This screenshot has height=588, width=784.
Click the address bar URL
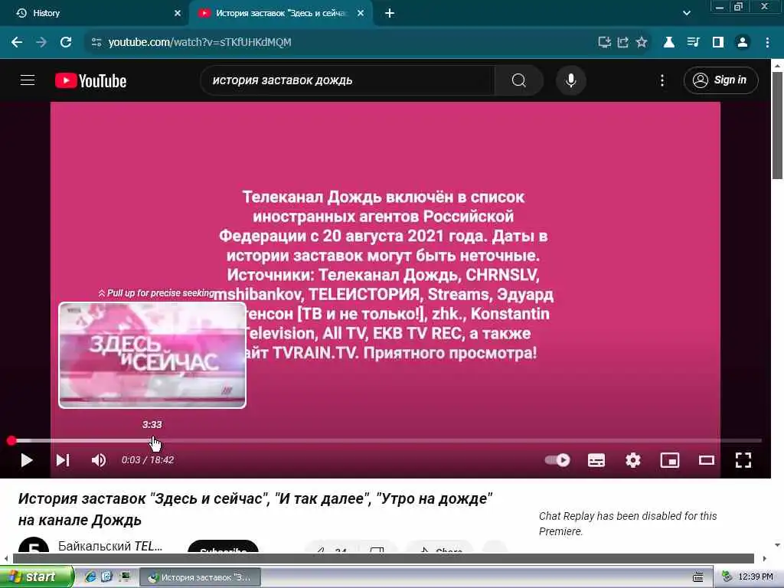200,42
